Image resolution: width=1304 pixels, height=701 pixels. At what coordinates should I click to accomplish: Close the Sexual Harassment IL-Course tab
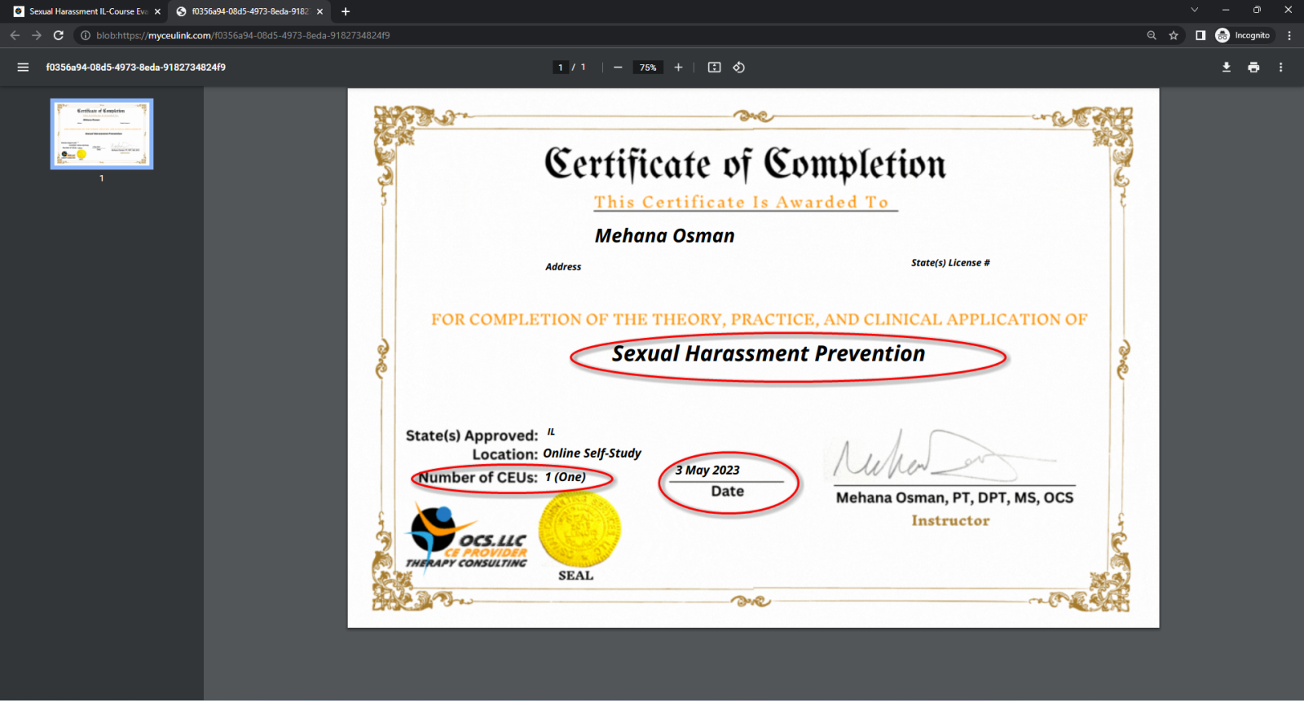point(157,11)
